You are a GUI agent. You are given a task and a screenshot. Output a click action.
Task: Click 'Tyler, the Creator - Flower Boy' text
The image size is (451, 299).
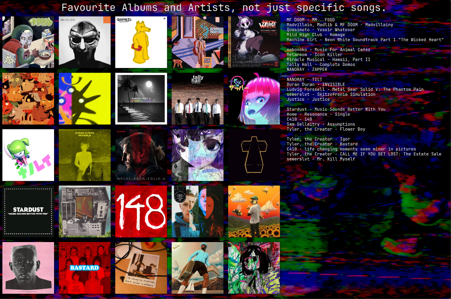coord(326,129)
